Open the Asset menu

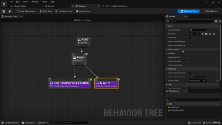25,2
